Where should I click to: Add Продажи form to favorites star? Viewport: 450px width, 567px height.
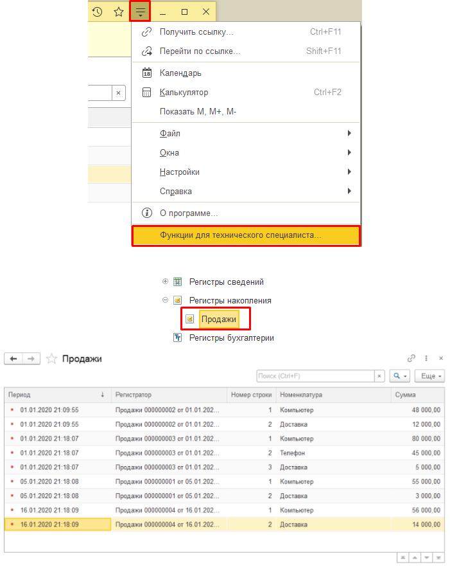tap(51, 359)
